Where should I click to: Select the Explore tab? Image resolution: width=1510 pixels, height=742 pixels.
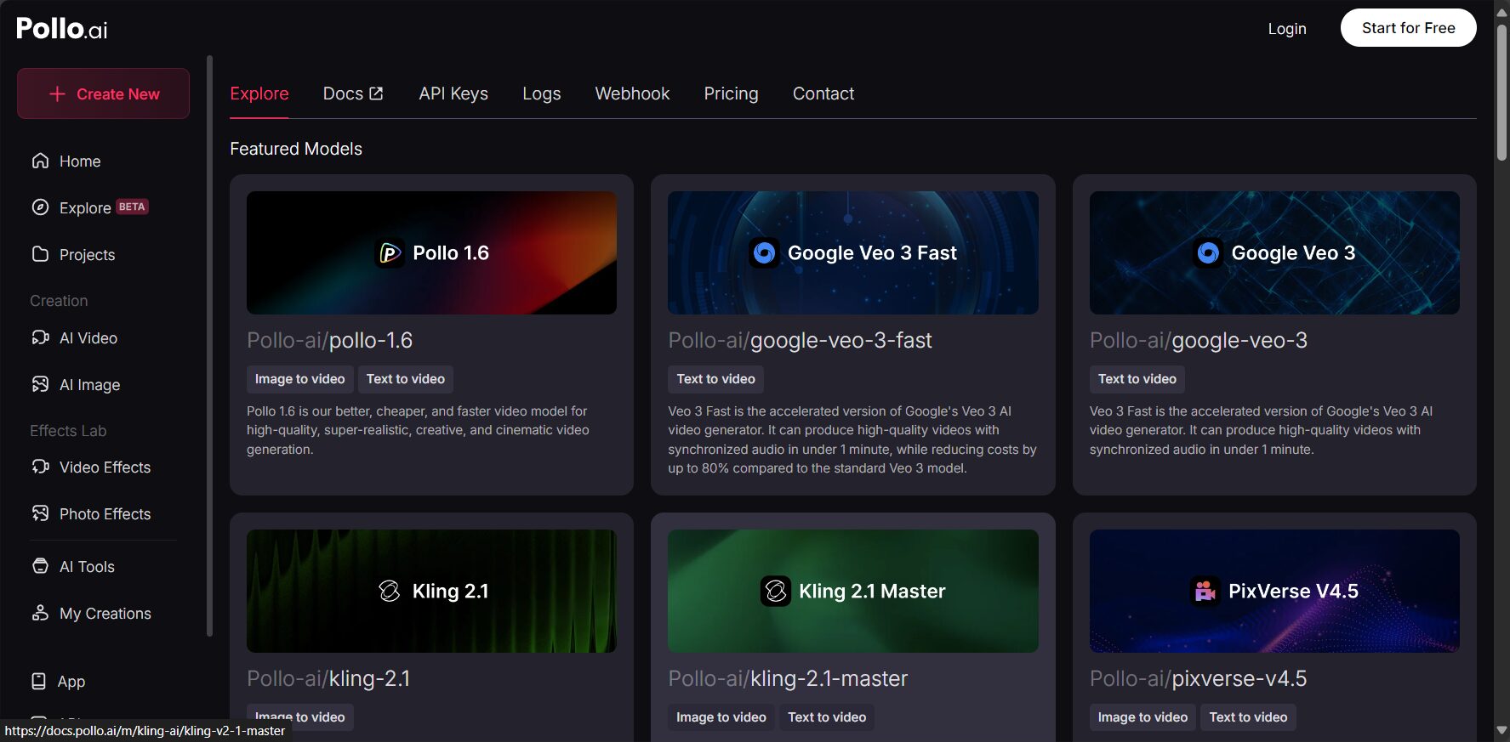click(x=259, y=93)
